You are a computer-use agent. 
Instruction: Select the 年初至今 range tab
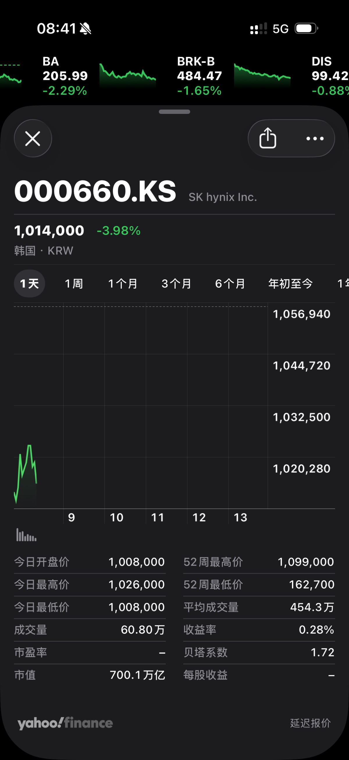[290, 283]
